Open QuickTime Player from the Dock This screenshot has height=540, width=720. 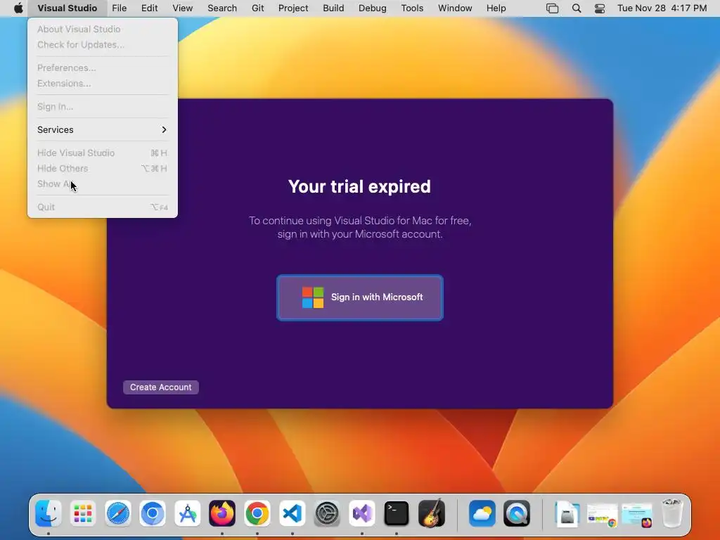coord(517,513)
